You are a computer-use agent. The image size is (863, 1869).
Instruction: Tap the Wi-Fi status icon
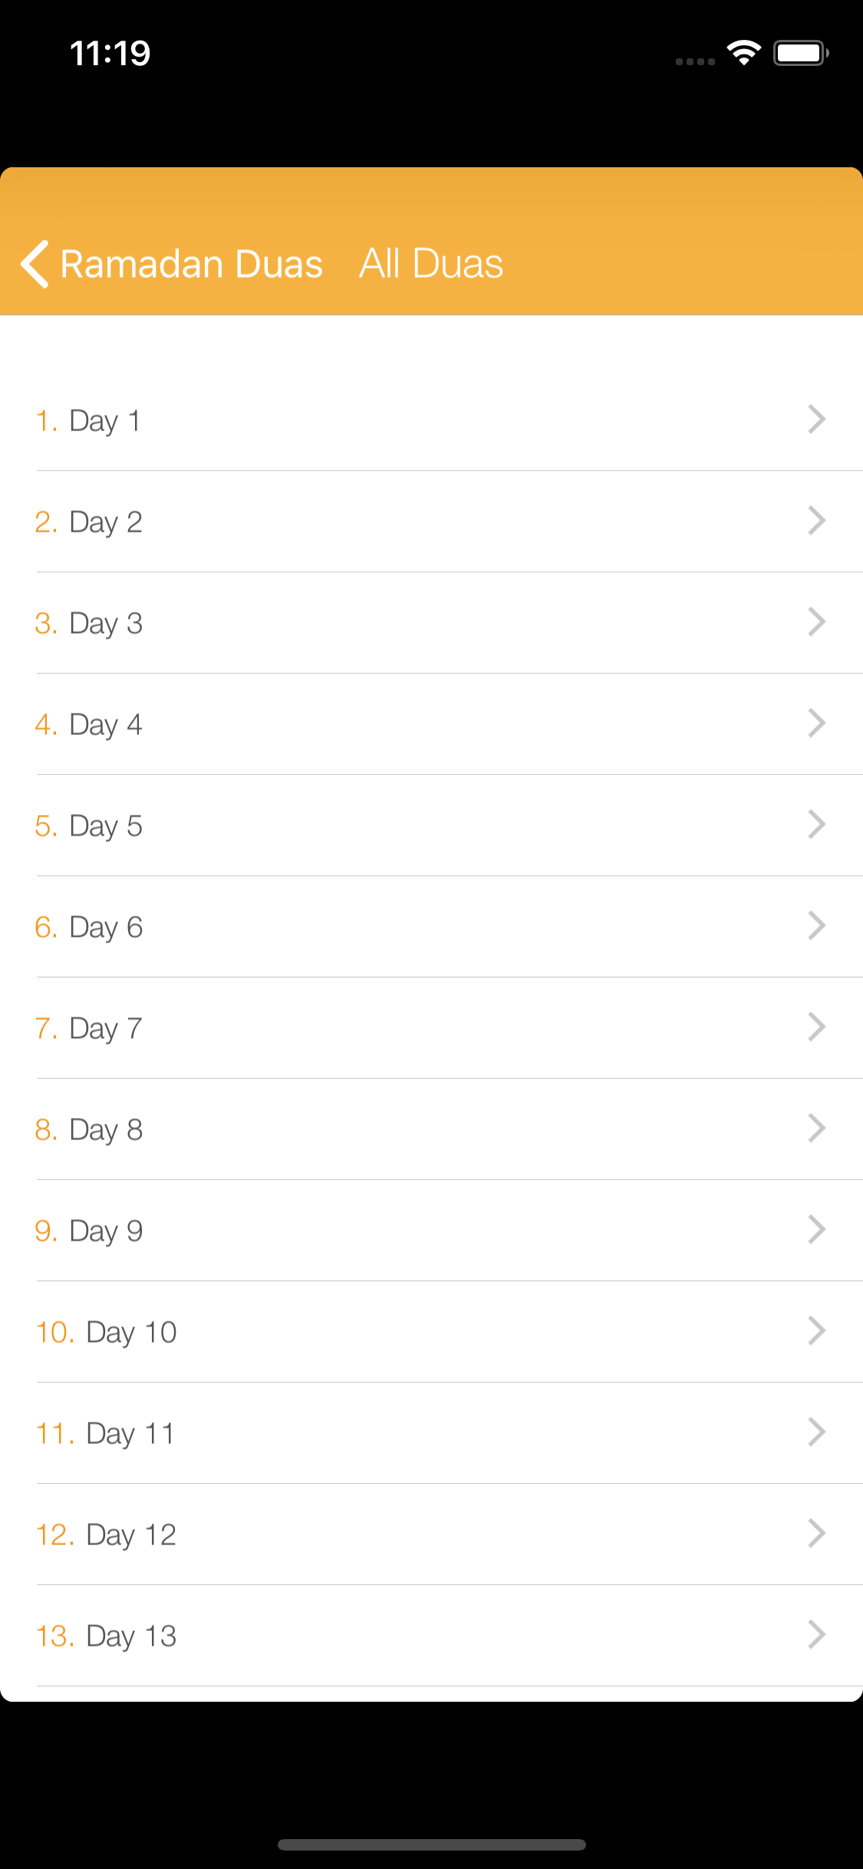pos(743,53)
